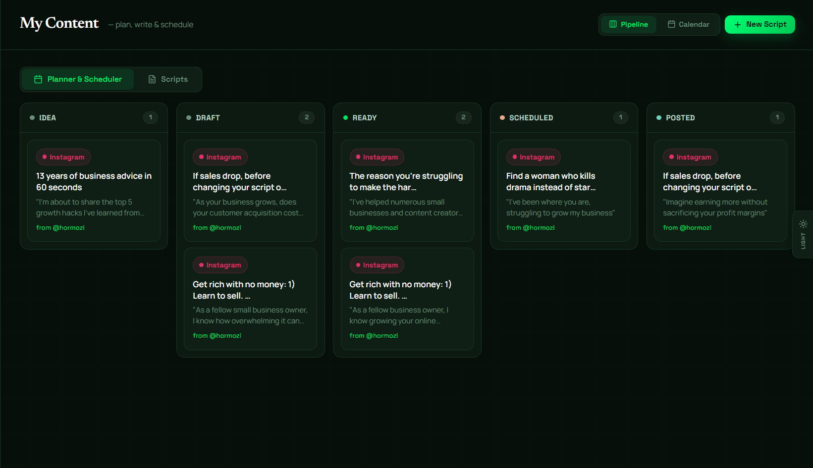Switch to Calendar view
The width and height of the screenshot is (813, 468).
coord(688,24)
